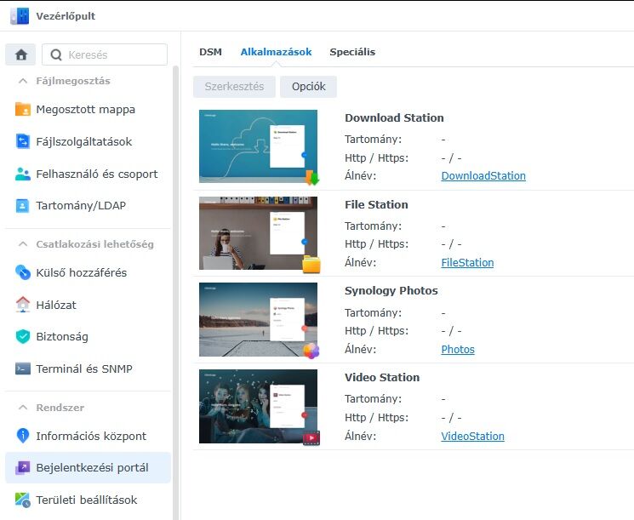Click the Vezérlőpult window title text
Viewport: 634px width, 520px height.
click(66, 16)
